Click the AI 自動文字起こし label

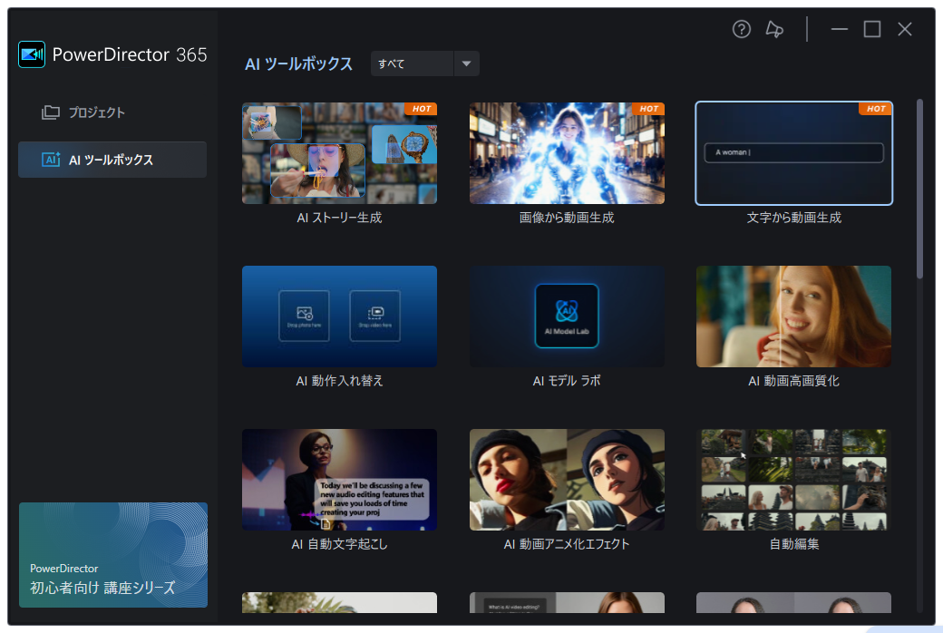pyautogui.click(x=339, y=544)
